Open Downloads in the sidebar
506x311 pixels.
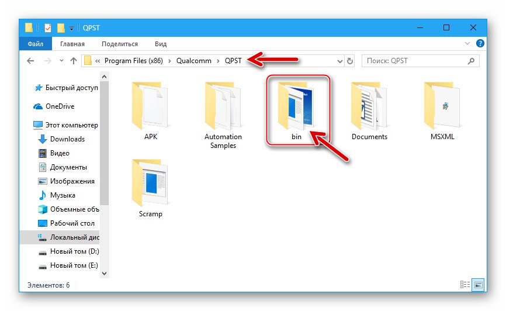[61, 139]
